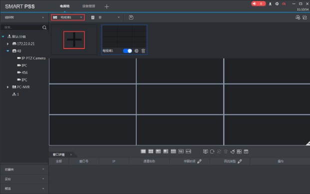Open the user account icon
Screen dimensions: 310x194
pyautogui.click(x=270, y=4)
